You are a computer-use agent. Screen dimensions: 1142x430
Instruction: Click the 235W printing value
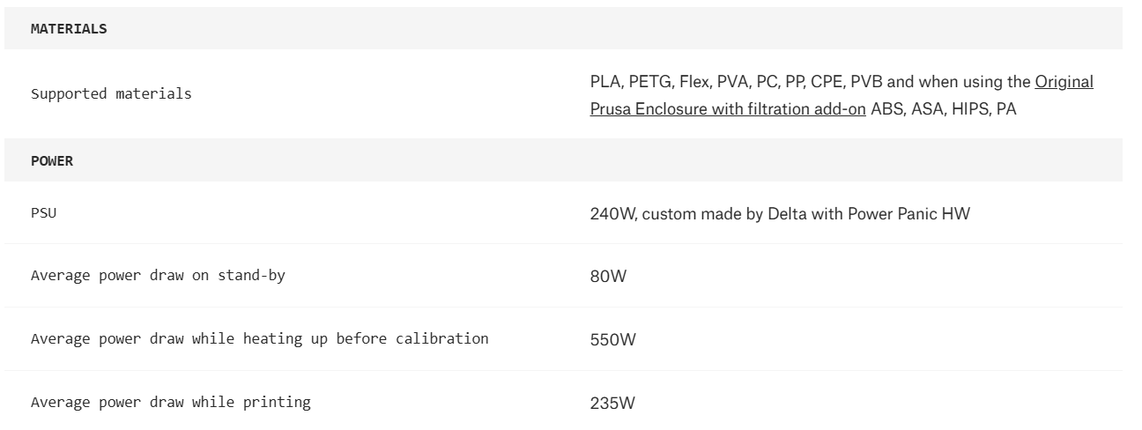612,404
